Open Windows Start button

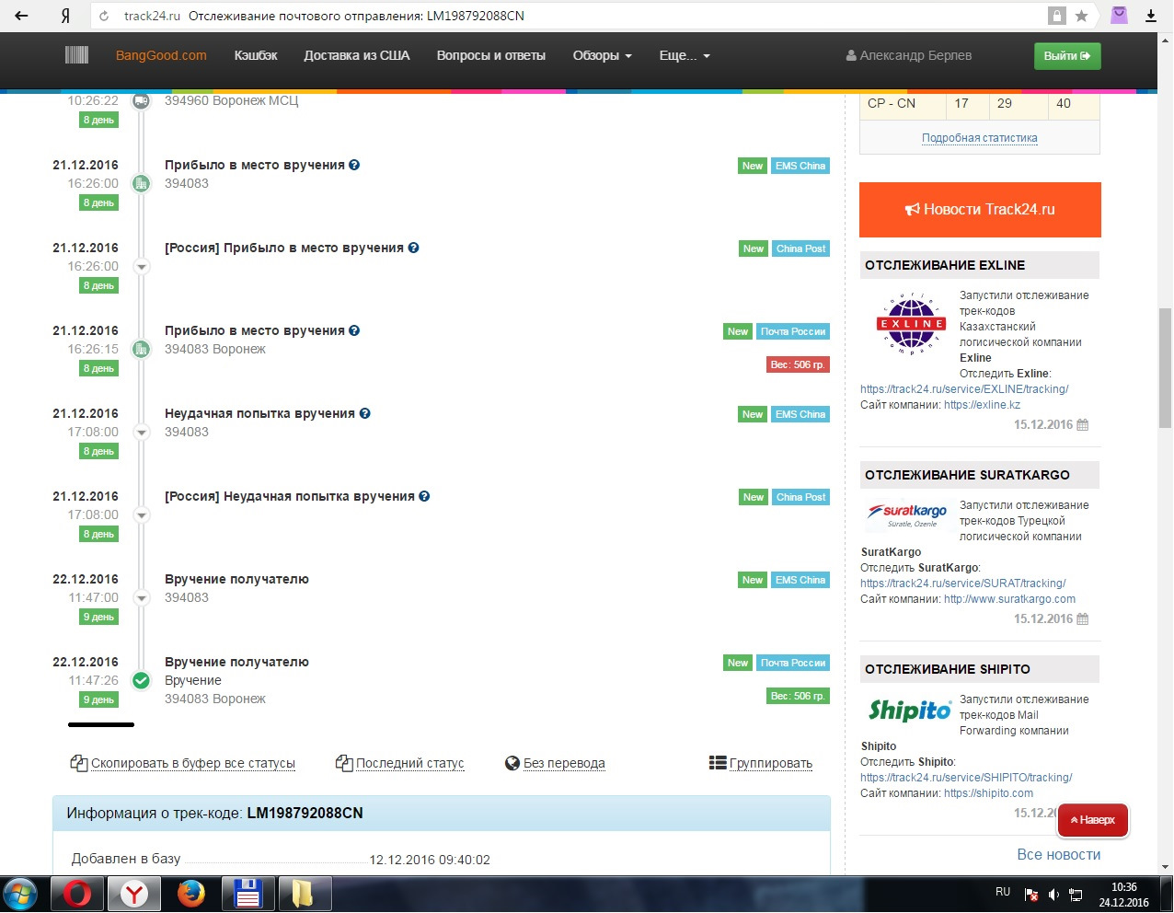coord(20,894)
